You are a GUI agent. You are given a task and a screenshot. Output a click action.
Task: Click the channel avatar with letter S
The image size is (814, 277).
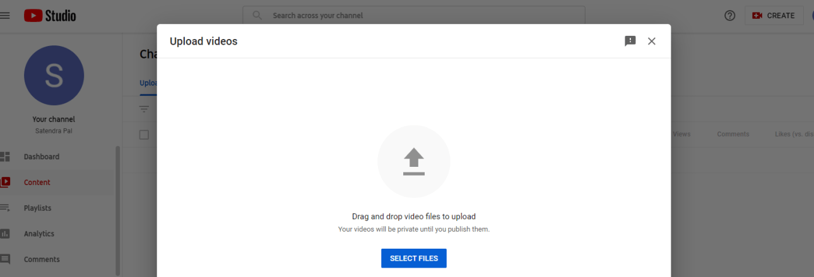[x=54, y=76]
